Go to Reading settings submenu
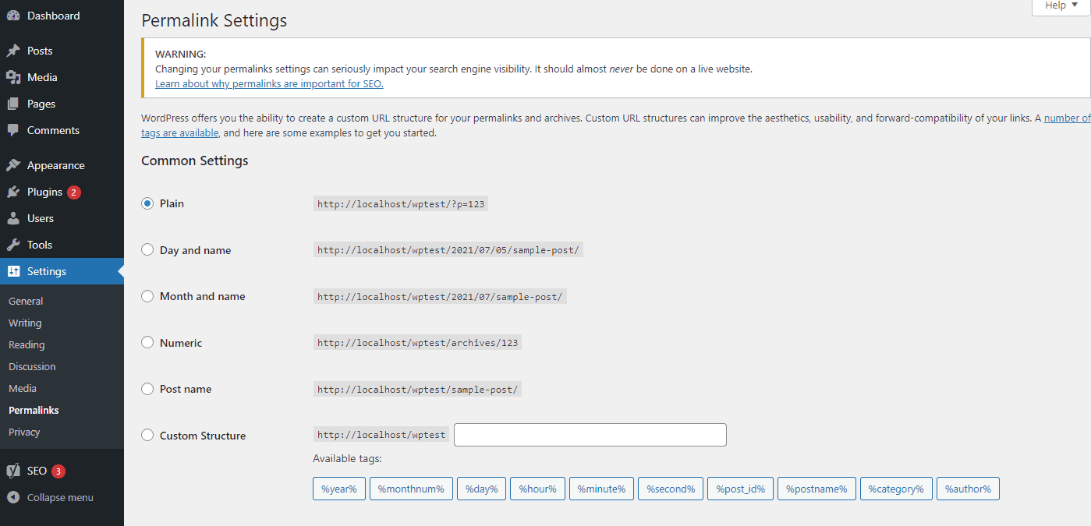 click(x=27, y=344)
